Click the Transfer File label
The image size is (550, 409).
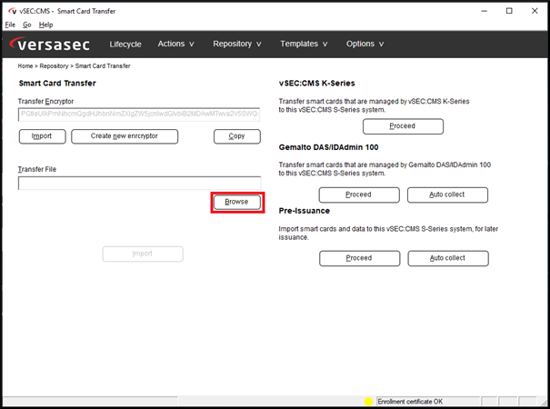[37, 169]
